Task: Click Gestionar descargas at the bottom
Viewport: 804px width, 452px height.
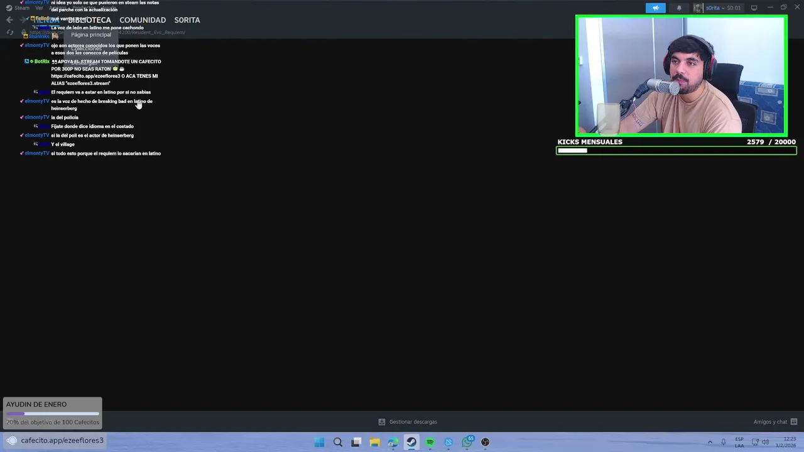Action: pos(413,422)
